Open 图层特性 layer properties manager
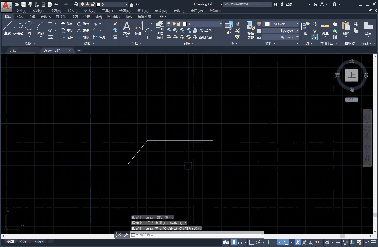This screenshot has width=378, height=247. coord(160,31)
